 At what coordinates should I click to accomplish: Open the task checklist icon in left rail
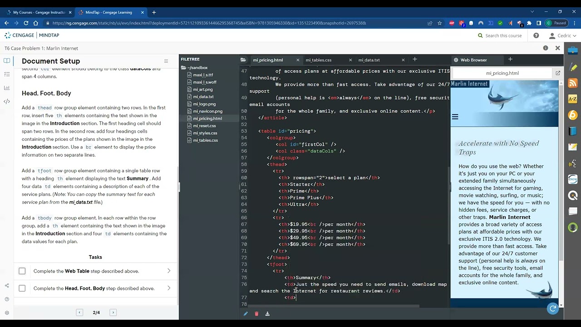tap(7, 74)
